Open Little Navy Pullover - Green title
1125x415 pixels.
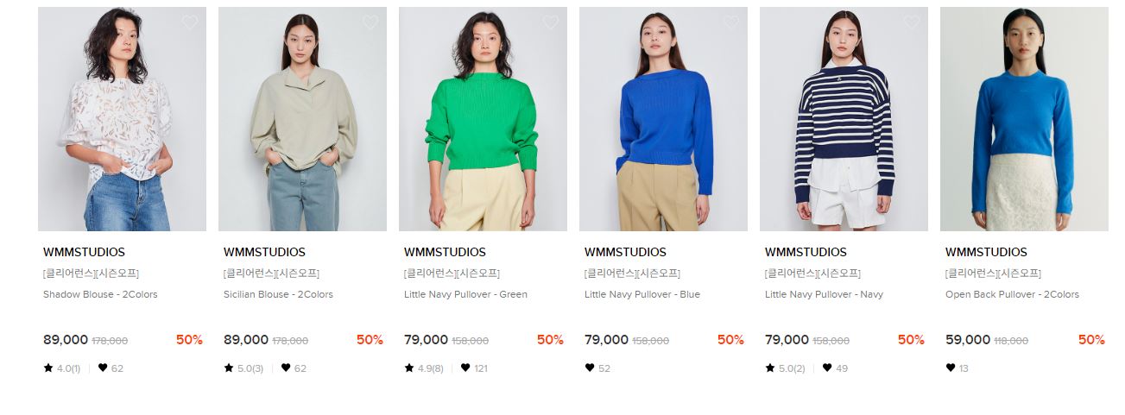point(465,294)
